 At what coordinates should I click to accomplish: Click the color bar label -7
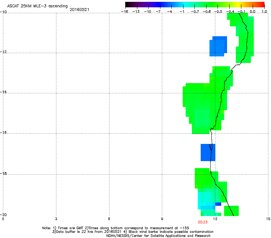(158, 12)
